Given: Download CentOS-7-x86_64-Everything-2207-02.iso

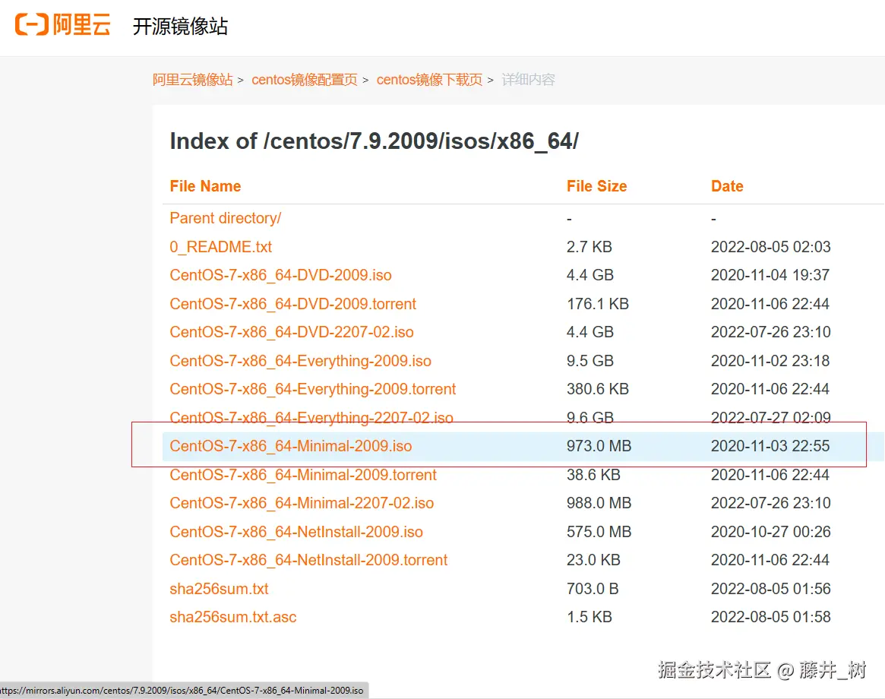Looking at the screenshot, I should pos(311,418).
